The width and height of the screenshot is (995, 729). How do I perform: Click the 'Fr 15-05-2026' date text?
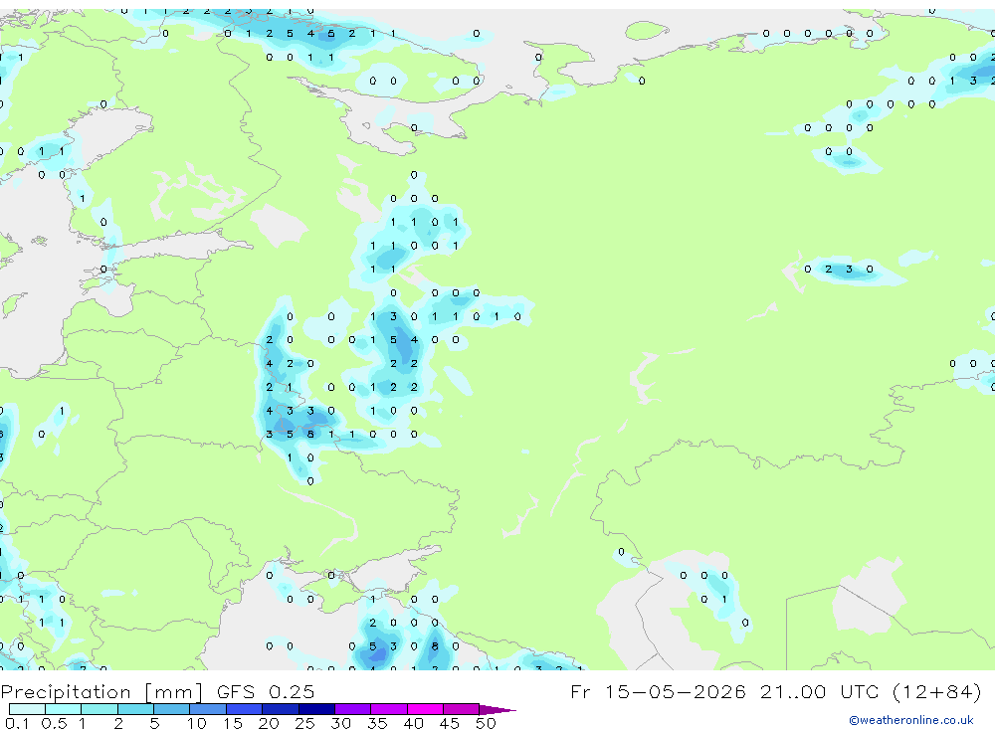(658, 691)
